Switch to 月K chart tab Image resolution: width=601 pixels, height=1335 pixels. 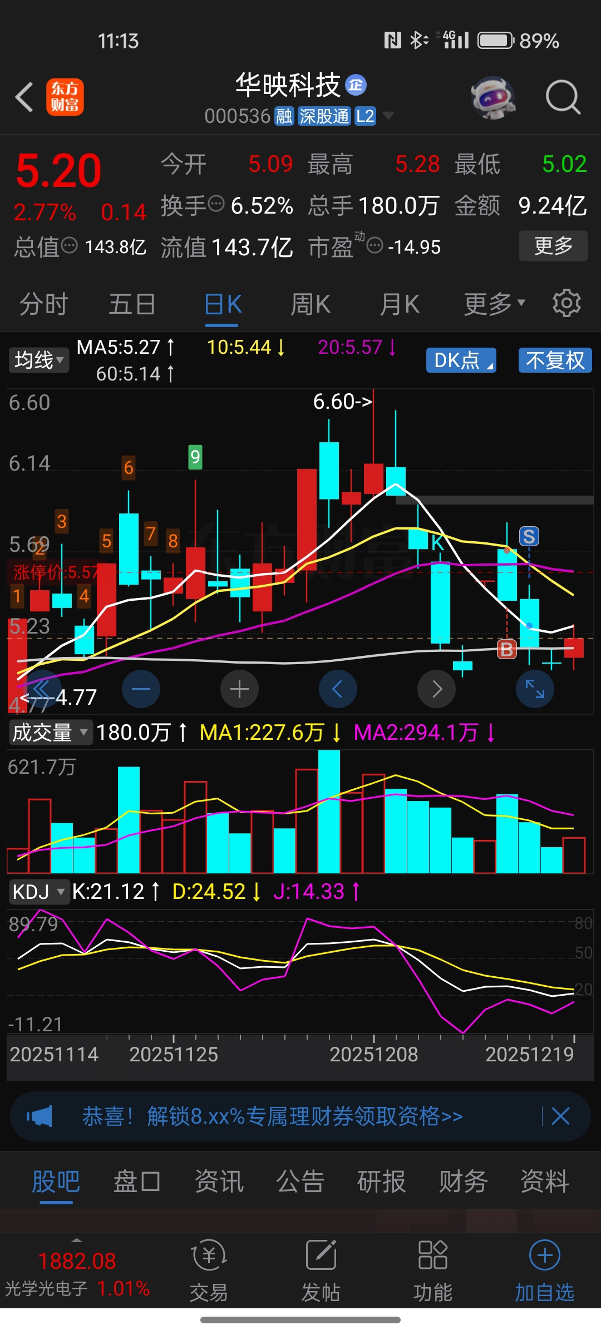click(x=400, y=304)
